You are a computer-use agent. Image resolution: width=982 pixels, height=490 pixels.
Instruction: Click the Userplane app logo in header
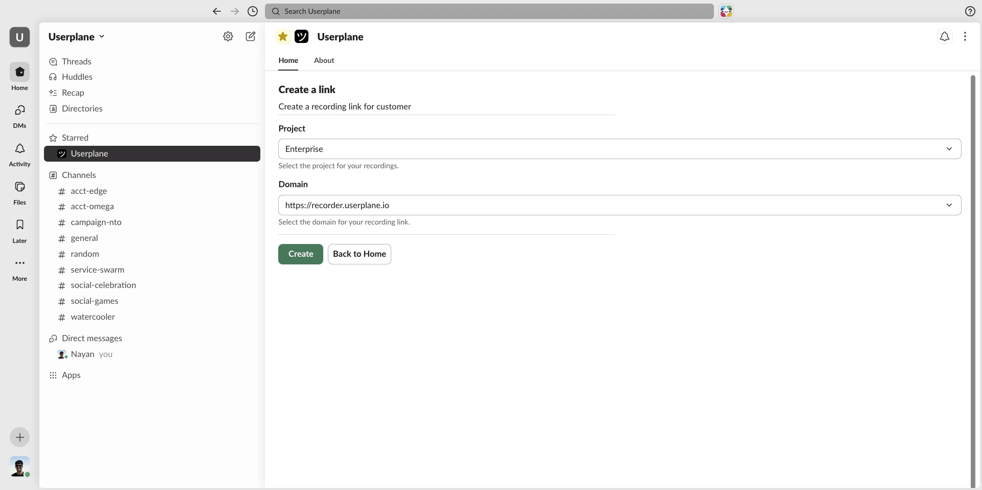coord(302,36)
